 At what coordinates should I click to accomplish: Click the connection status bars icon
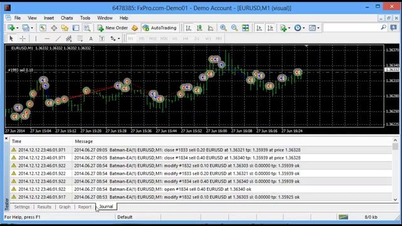pyautogui.click(x=344, y=217)
